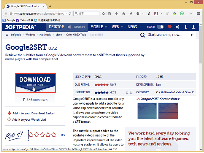Open the NEWS section
This screenshot has height=153, width=204.
tap(132, 27)
